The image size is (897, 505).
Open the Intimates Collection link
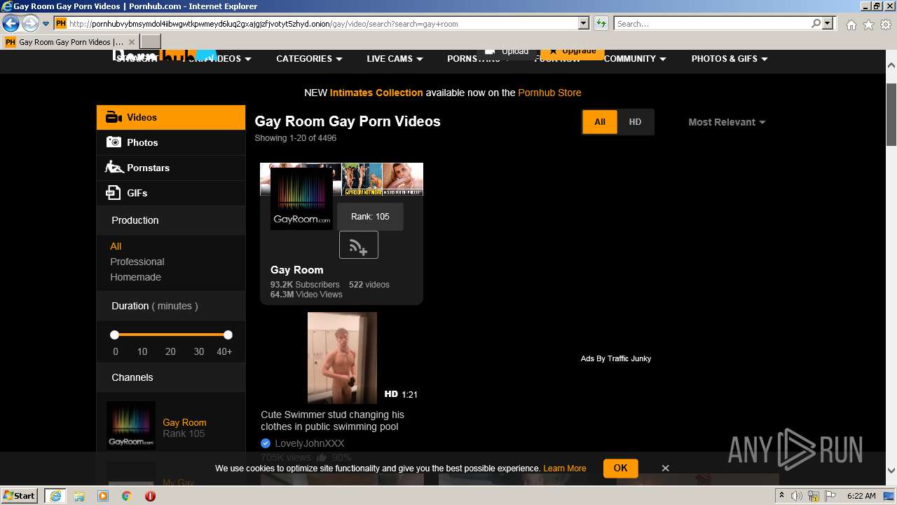pos(376,93)
